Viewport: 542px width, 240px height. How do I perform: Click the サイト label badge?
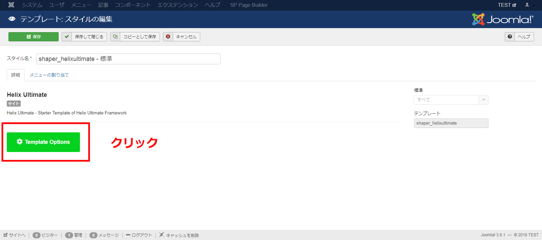coord(14,104)
